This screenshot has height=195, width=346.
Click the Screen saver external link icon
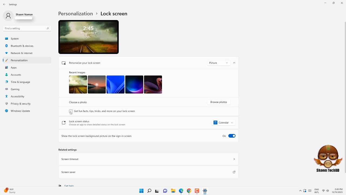tap(234, 172)
